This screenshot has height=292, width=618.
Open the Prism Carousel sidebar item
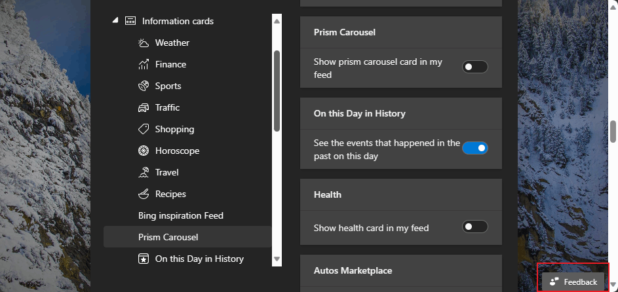(168, 237)
